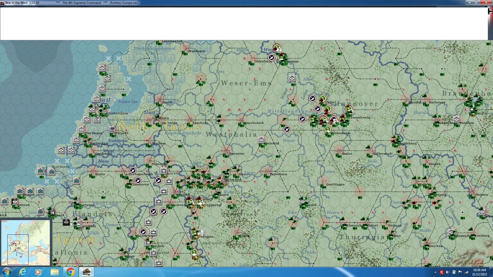
Task: Click the infantry division counter near Aller river
Action: [x=292, y=78]
